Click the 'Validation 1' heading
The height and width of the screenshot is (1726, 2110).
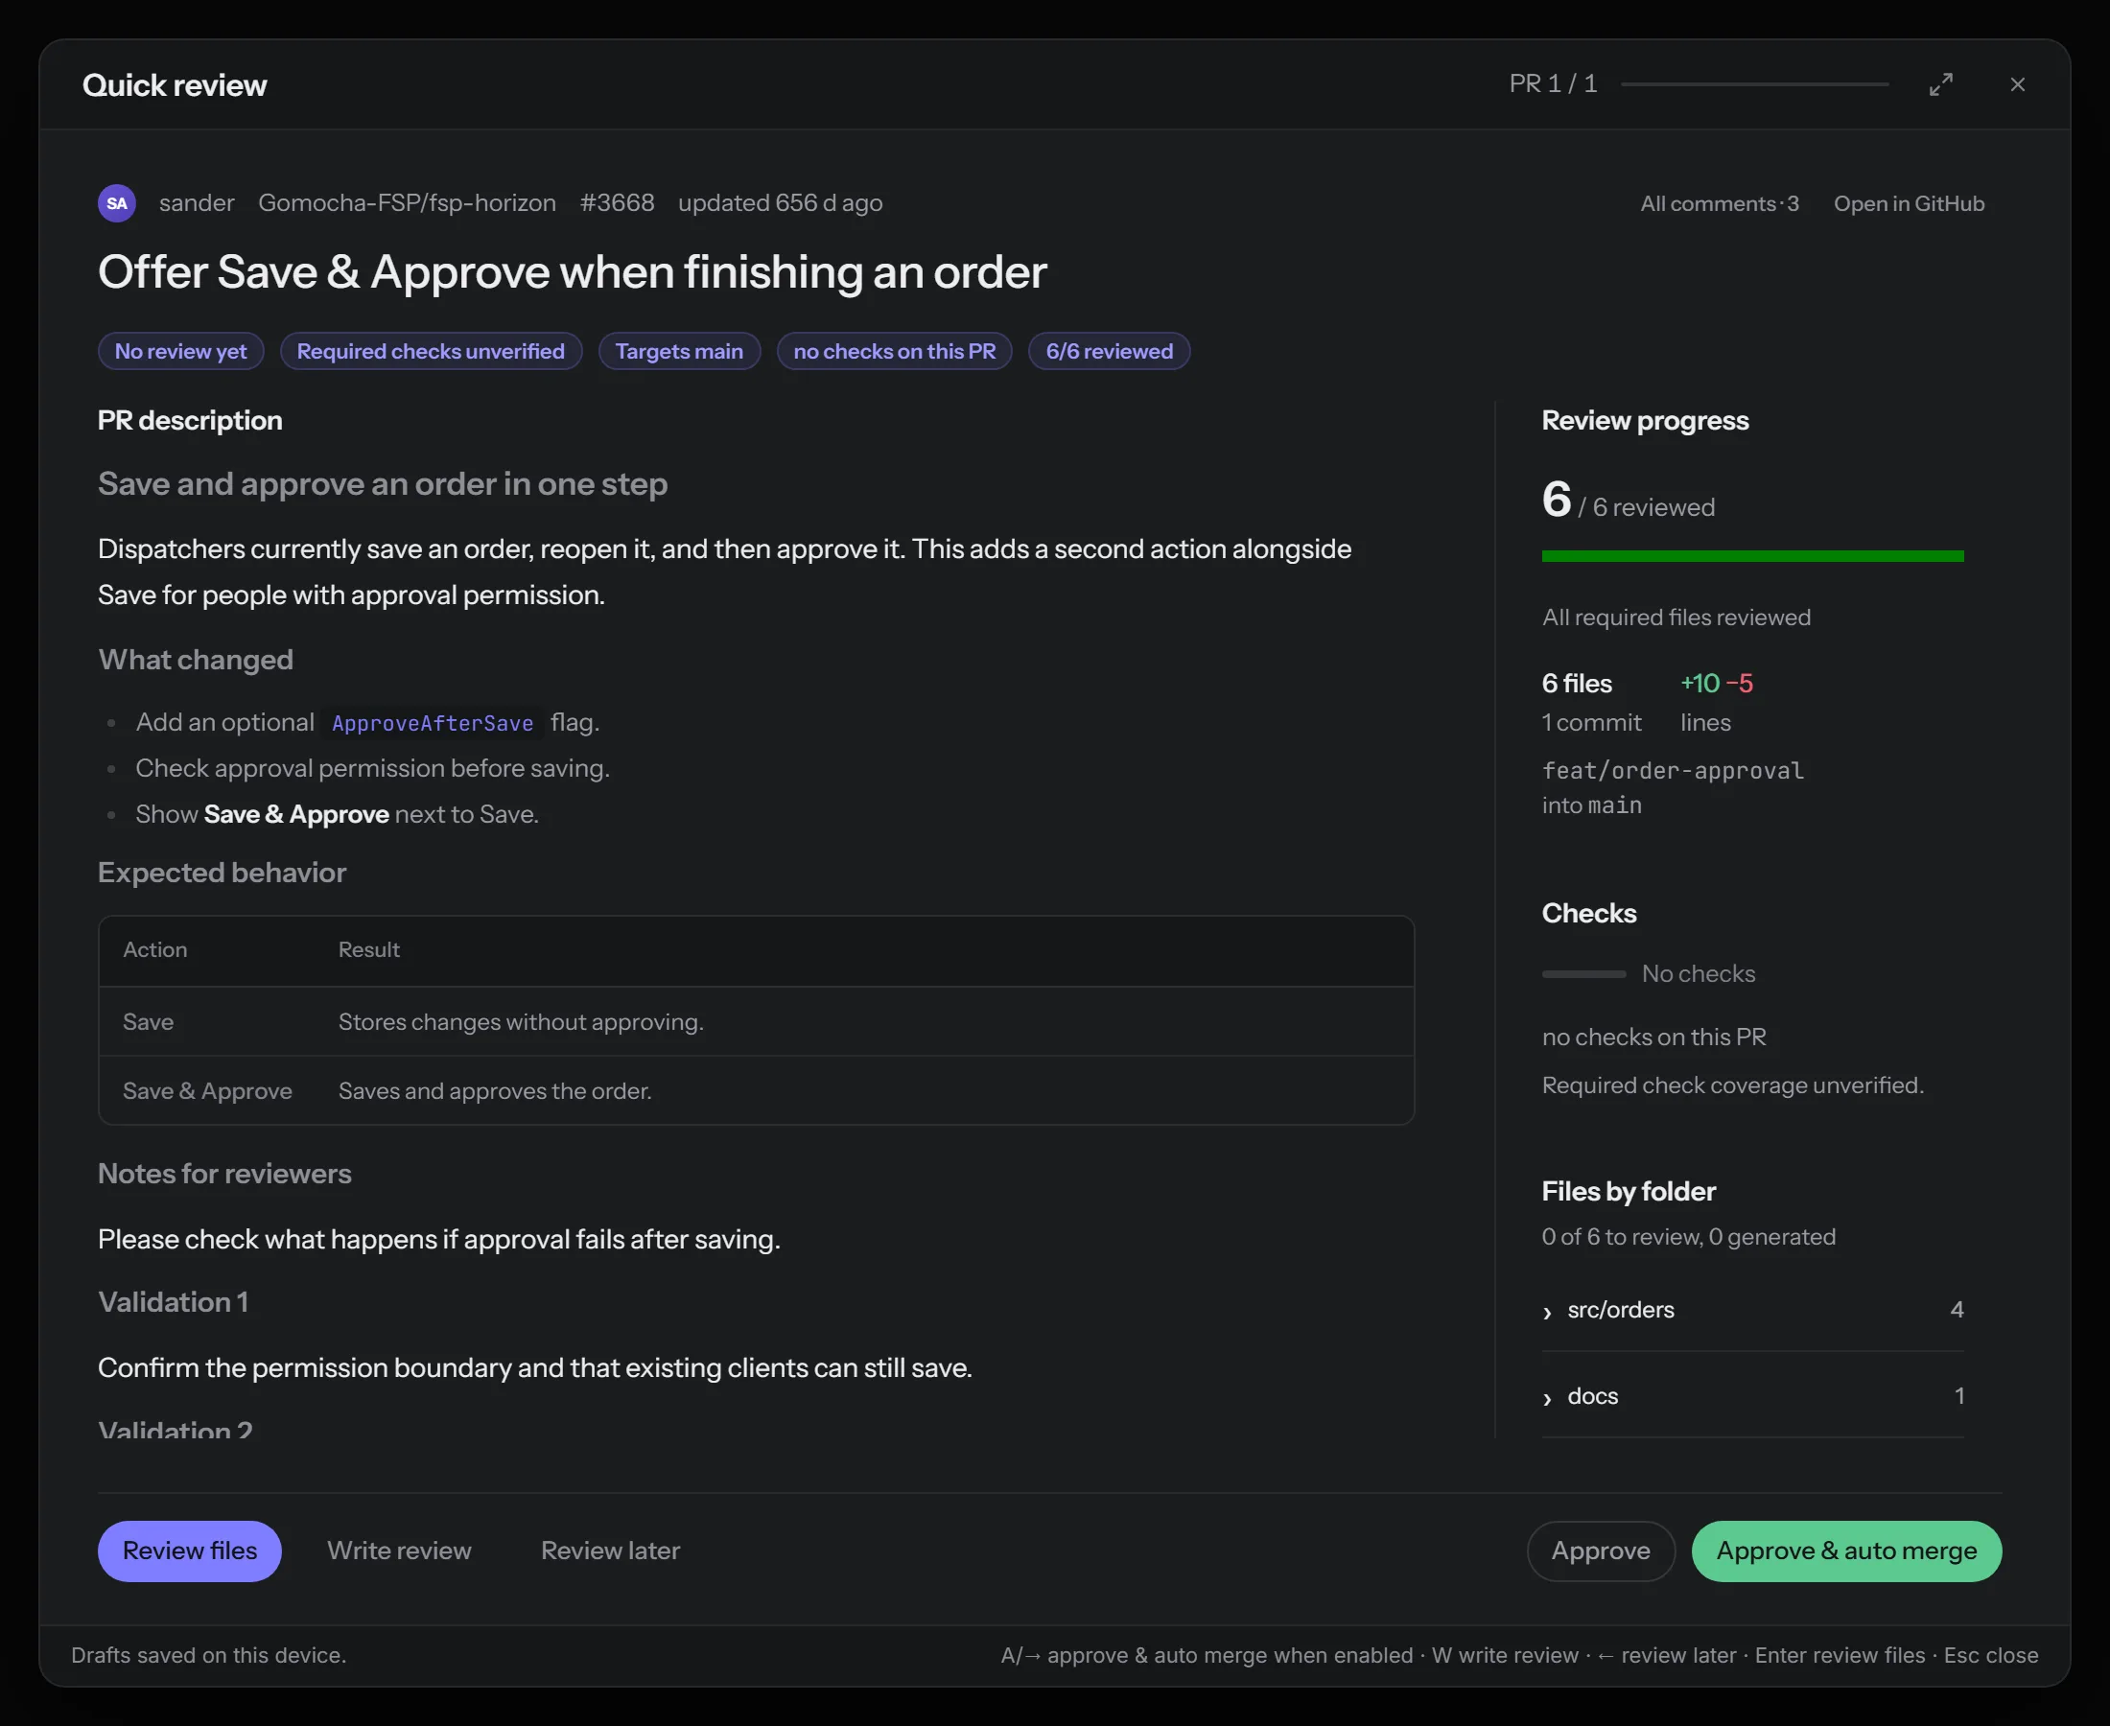(173, 1302)
